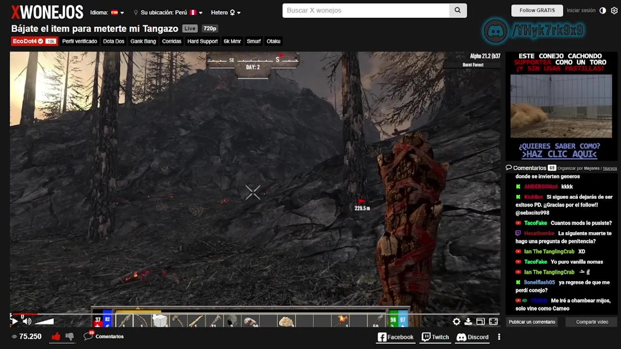Open the Discord link button below video

point(473,337)
